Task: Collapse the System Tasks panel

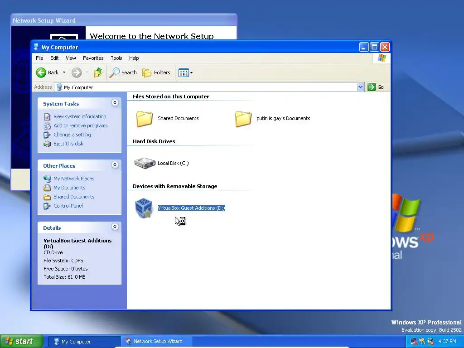Action: point(115,103)
